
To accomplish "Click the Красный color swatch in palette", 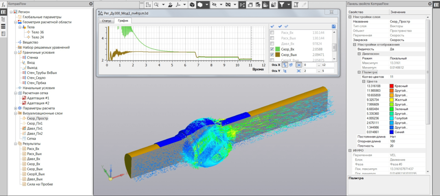I will pos(392,86).
